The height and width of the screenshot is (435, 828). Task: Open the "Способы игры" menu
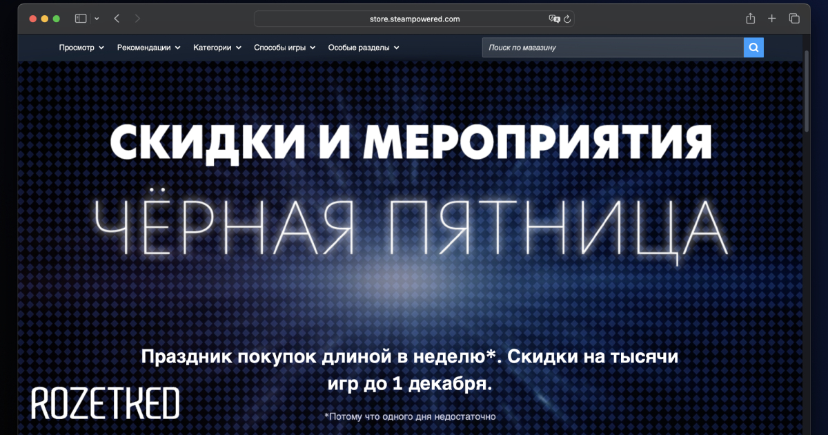tap(284, 48)
